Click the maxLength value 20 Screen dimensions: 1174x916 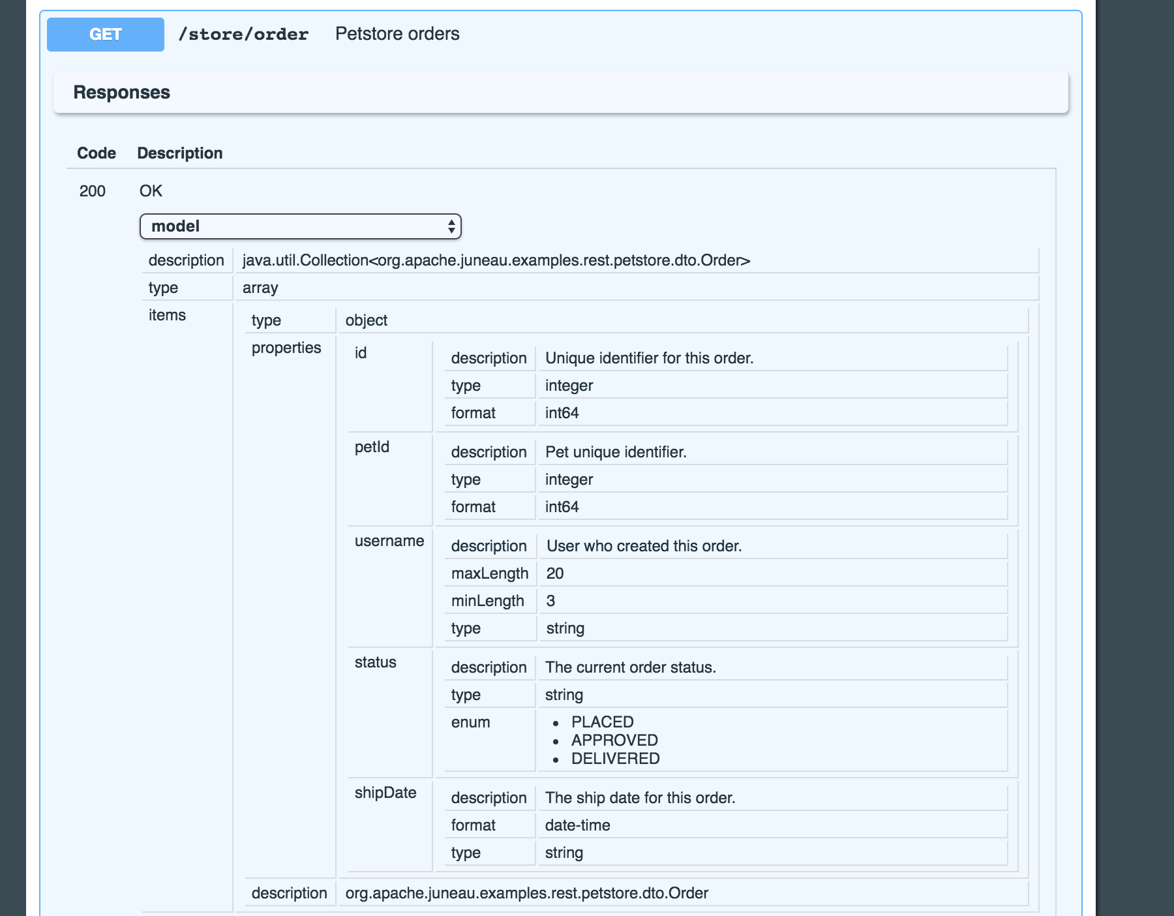click(x=554, y=573)
